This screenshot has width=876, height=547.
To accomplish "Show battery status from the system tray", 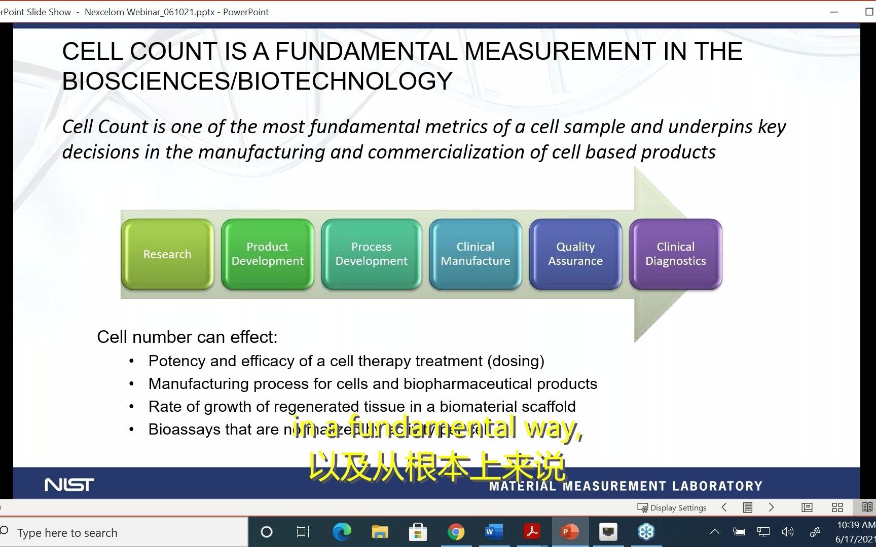I will [x=739, y=532].
